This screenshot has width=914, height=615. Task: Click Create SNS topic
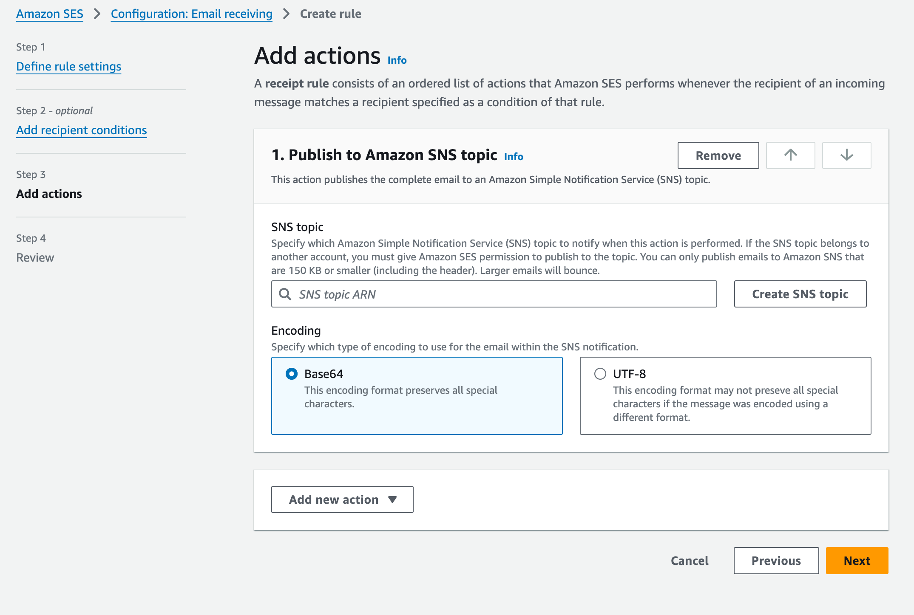coord(800,294)
